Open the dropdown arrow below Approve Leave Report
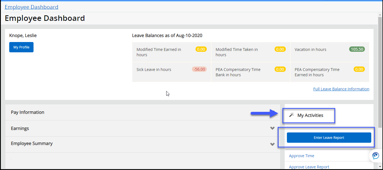 pos(380,166)
